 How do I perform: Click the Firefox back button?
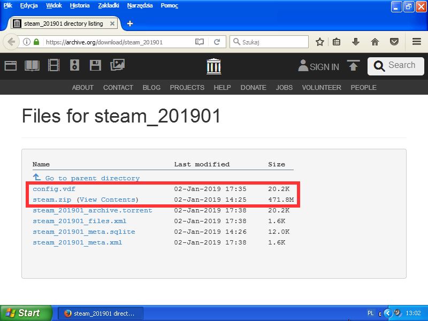coord(11,42)
